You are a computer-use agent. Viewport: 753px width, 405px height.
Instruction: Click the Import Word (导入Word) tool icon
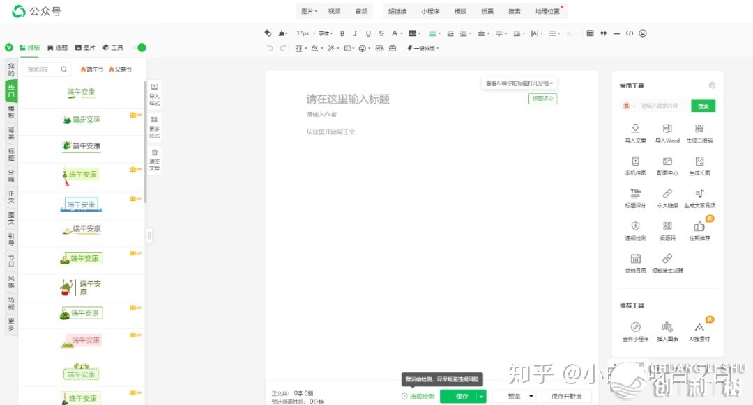pyautogui.click(x=667, y=129)
